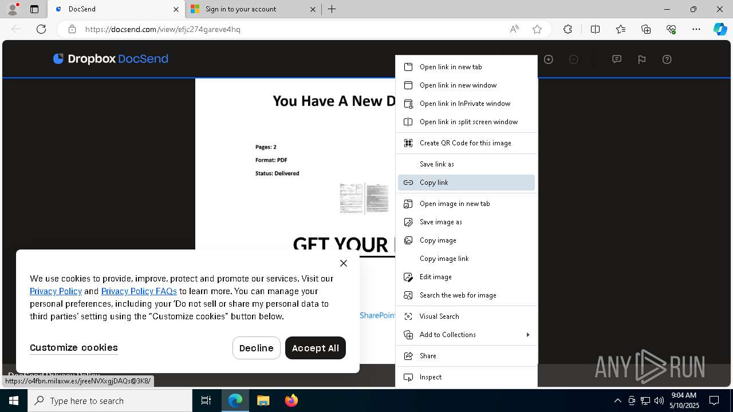Image resolution: width=733 pixels, height=412 pixels.
Task: Choose Open link in split screen window
Action: tap(466, 122)
